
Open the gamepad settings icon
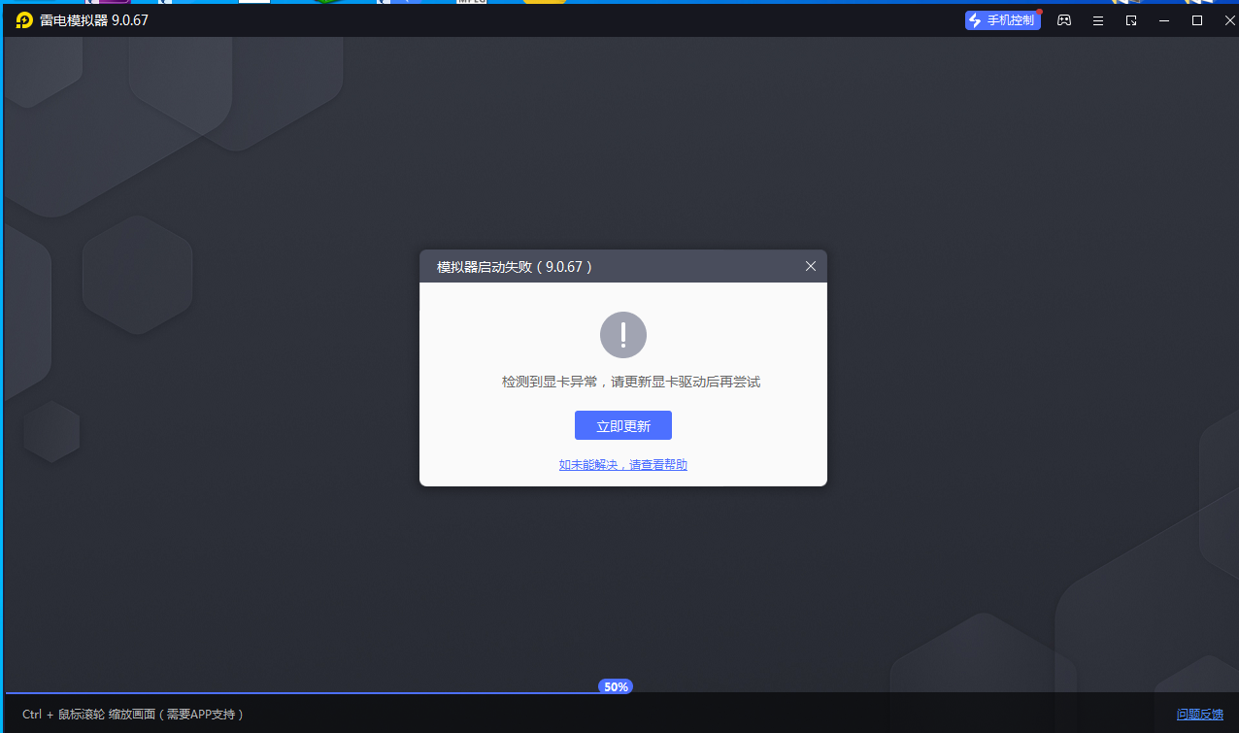pos(1064,20)
